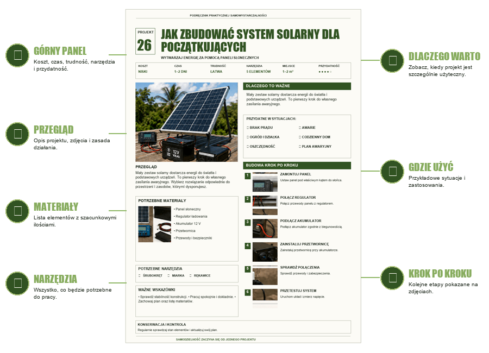Click the Krok po Kroku circle icon
489x353 pixels.
tap(392, 278)
